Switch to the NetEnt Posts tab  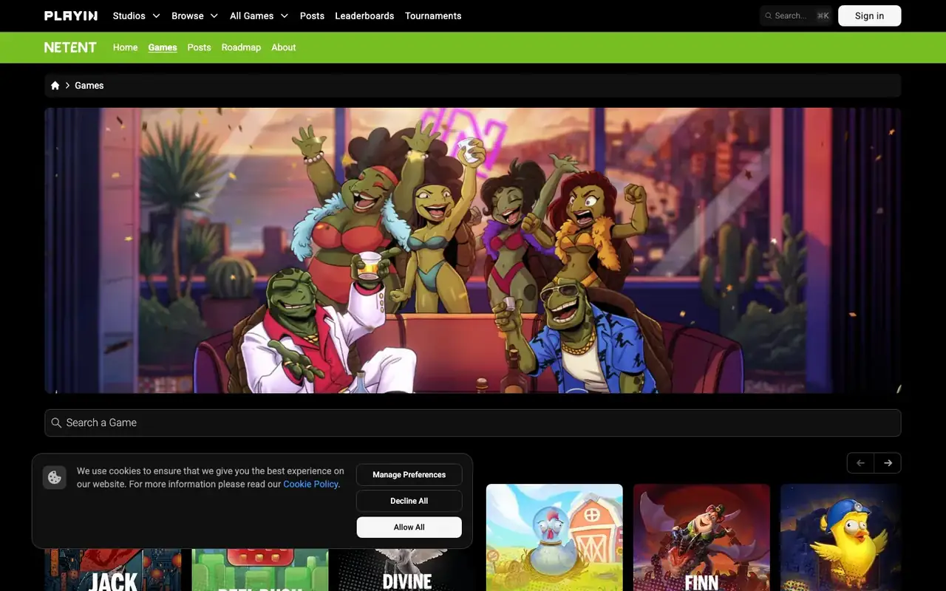click(x=199, y=47)
